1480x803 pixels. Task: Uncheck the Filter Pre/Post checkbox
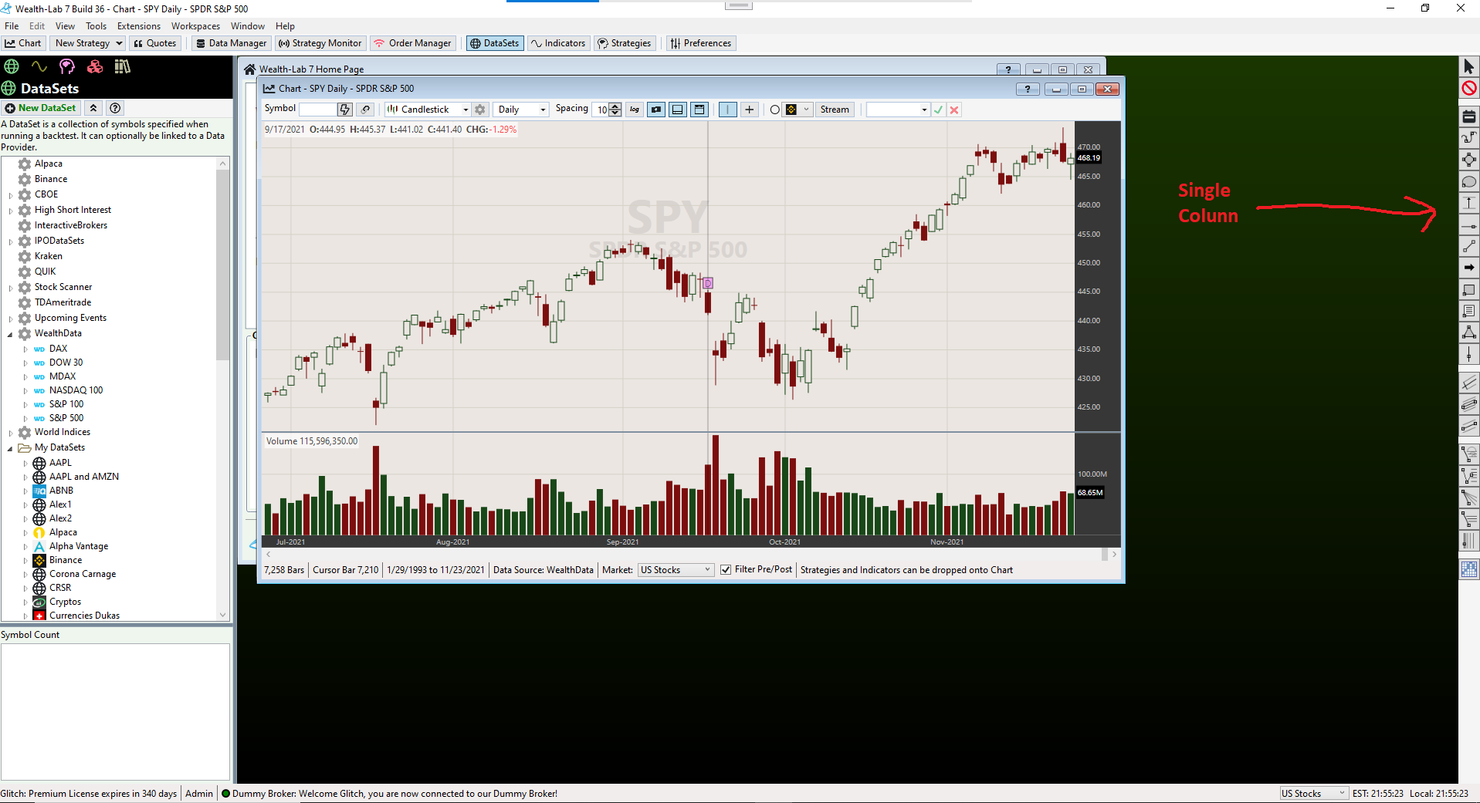point(726,570)
